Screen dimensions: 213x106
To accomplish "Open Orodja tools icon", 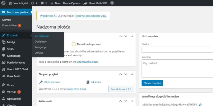I will tap(3, 105).
